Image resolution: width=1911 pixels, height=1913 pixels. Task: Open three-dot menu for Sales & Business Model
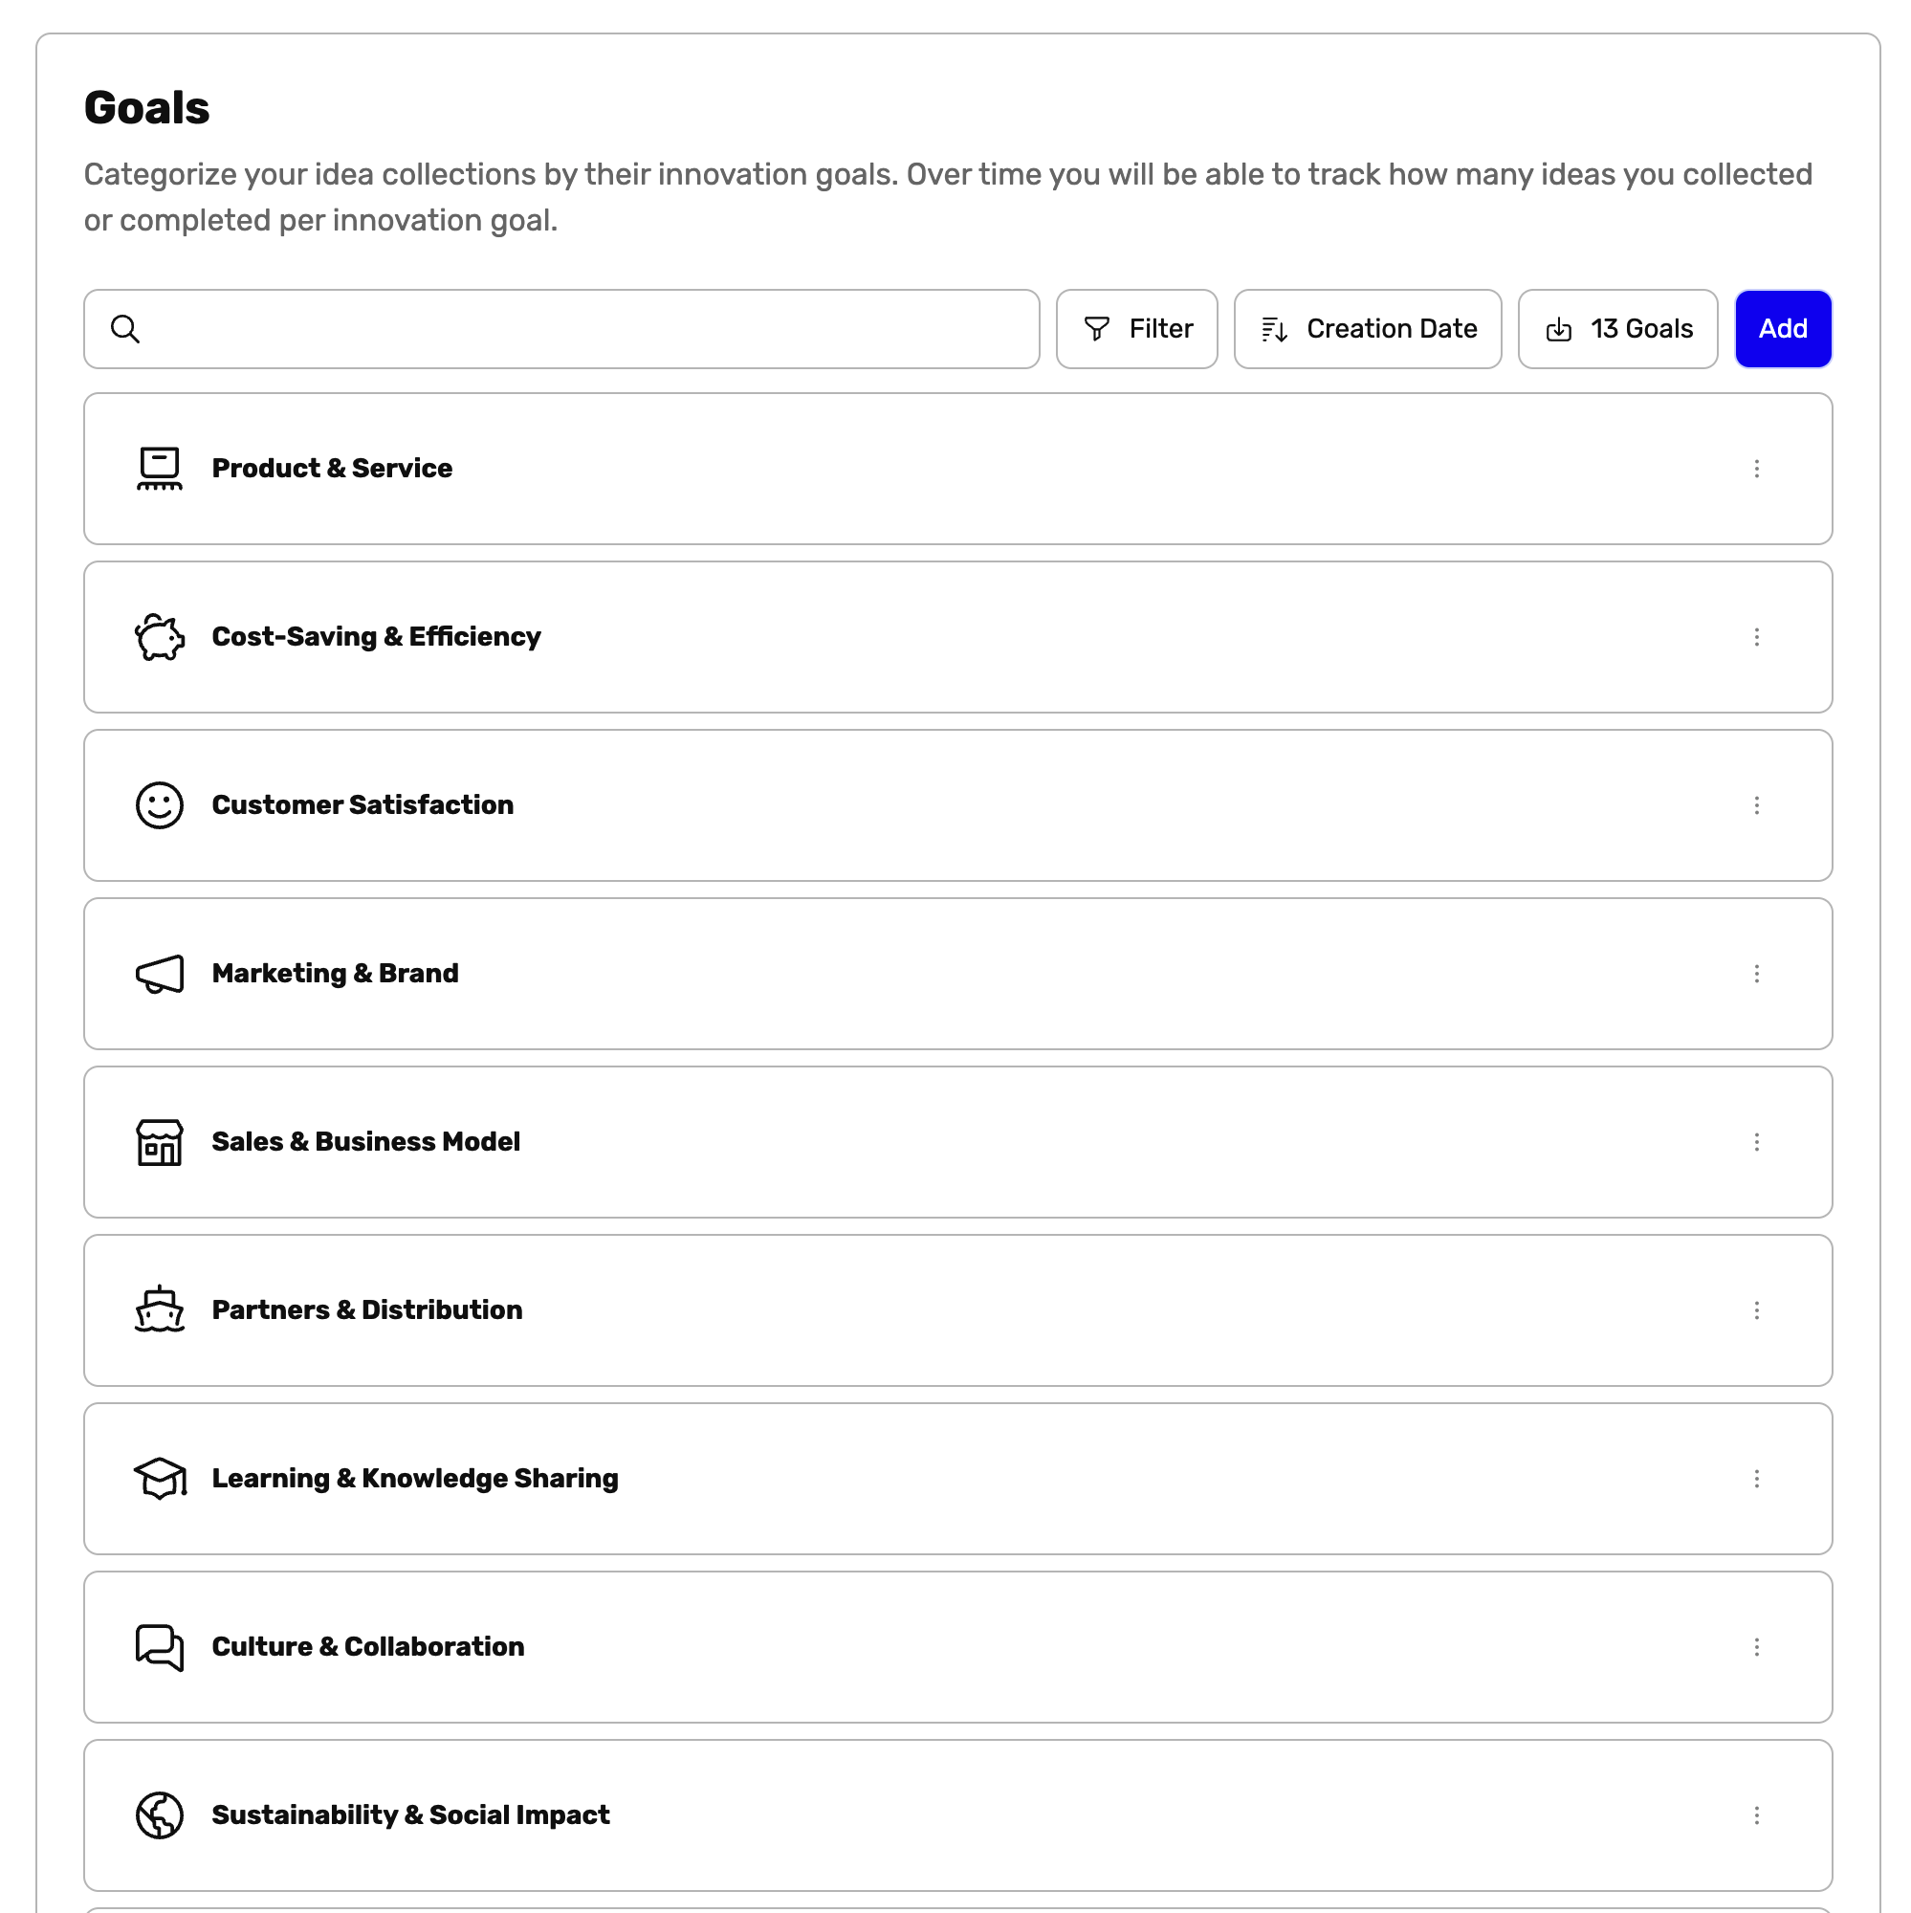tap(1755, 1142)
